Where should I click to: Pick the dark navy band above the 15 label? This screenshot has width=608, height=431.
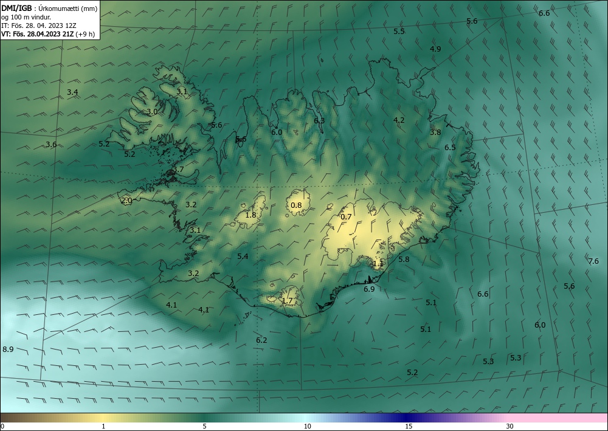(406, 418)
